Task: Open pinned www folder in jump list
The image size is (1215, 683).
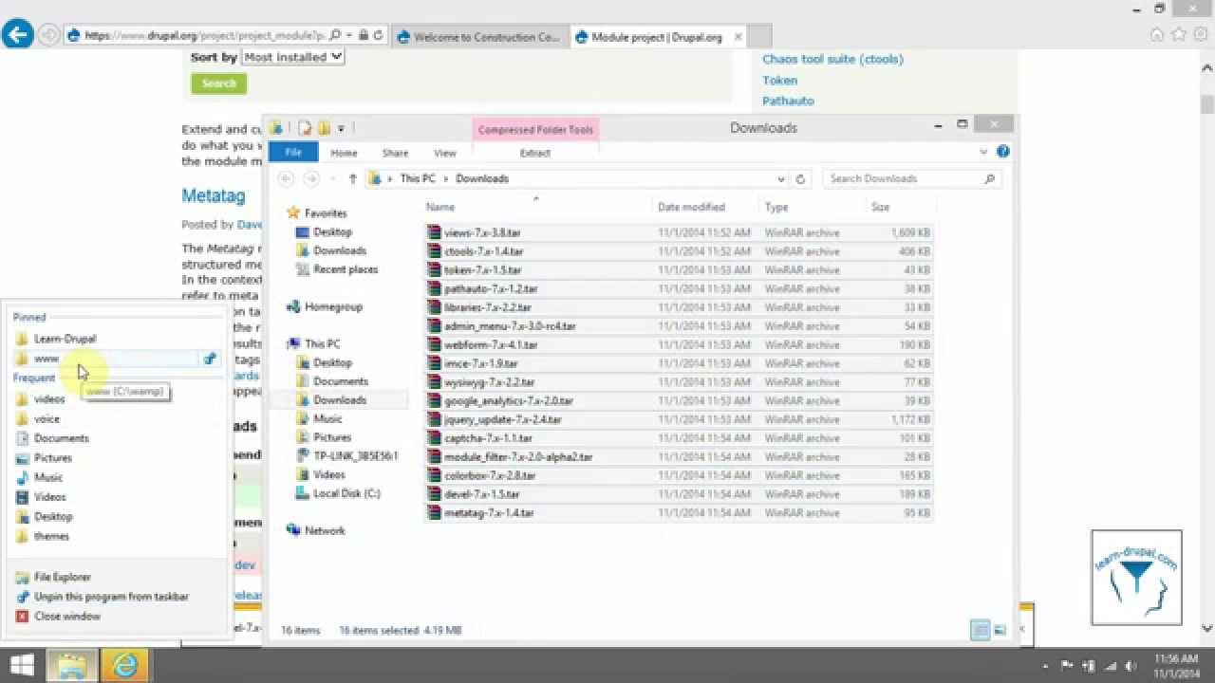Action: click(x=104, y=359)
